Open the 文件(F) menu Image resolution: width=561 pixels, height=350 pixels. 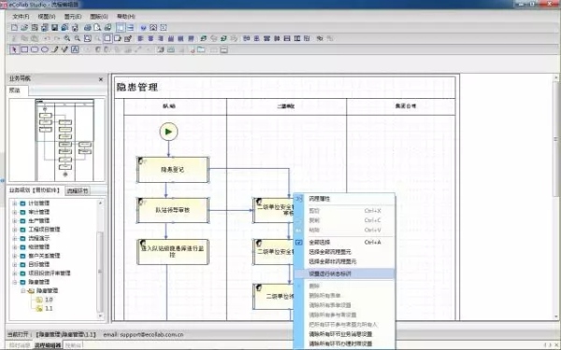(21, 17)
